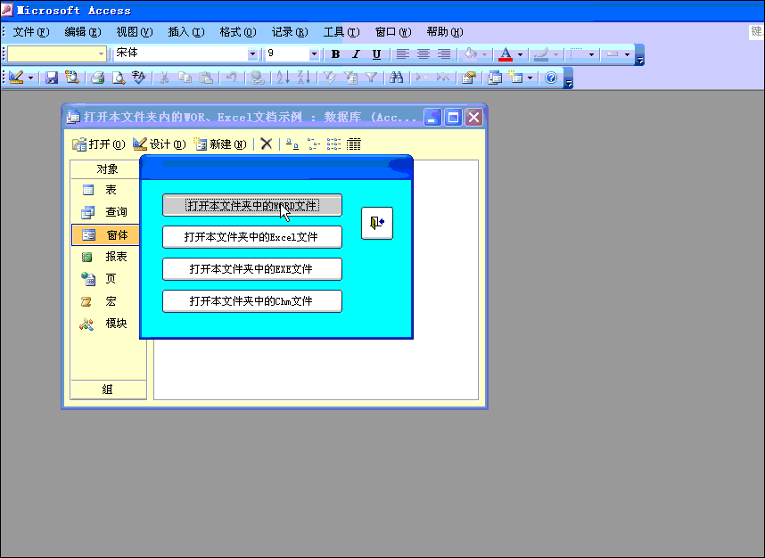
Task: Click the Filter By Selection icon
Action: point(329,78)
